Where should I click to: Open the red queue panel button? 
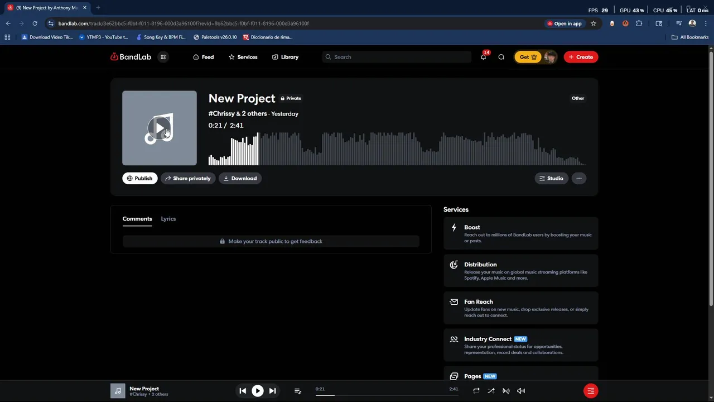[x=591, y=391]
